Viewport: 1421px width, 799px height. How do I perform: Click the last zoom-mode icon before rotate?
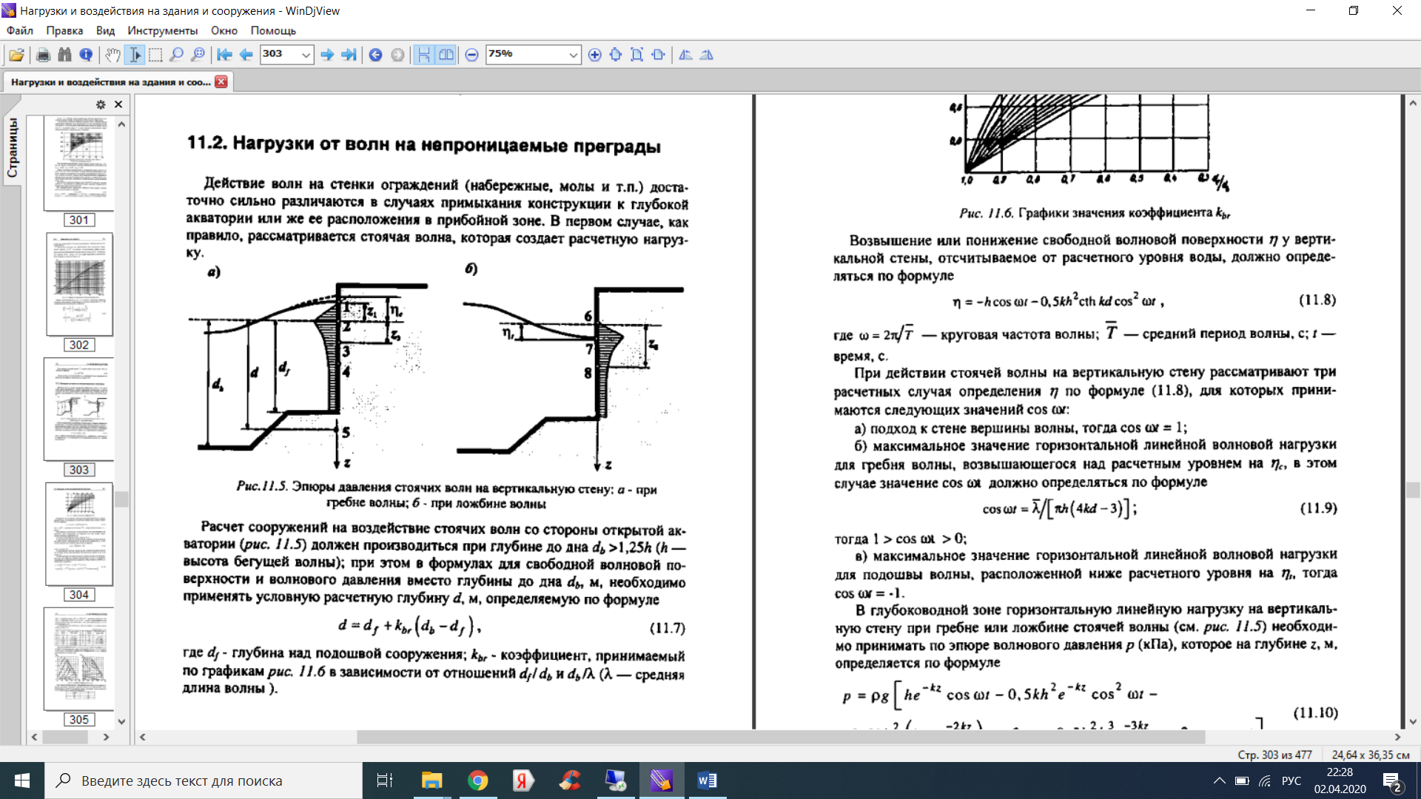tap(658, 55)
